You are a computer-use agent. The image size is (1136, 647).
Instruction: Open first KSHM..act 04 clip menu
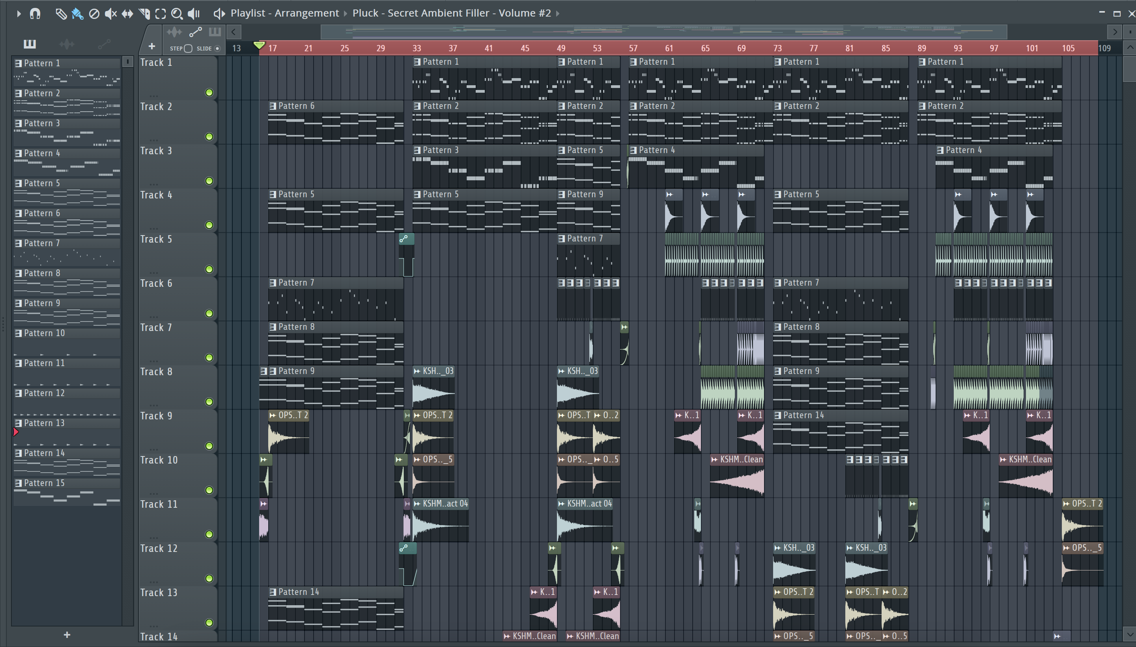pos(417,504)
